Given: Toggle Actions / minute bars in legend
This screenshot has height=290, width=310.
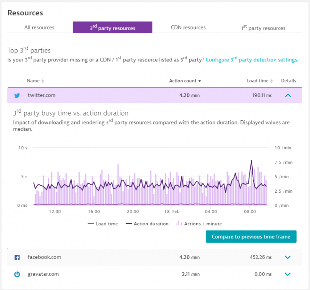Looking at the screenshot, I should click(199, 224).
